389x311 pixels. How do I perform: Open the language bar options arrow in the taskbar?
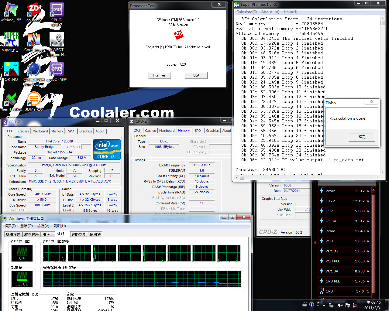click(x=318, y=306)
